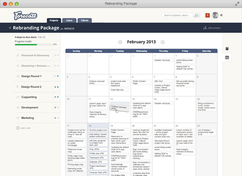Toggle gray dot on Design Round 2
Viewport: 242px width, 176px height.
click(55, 87)
